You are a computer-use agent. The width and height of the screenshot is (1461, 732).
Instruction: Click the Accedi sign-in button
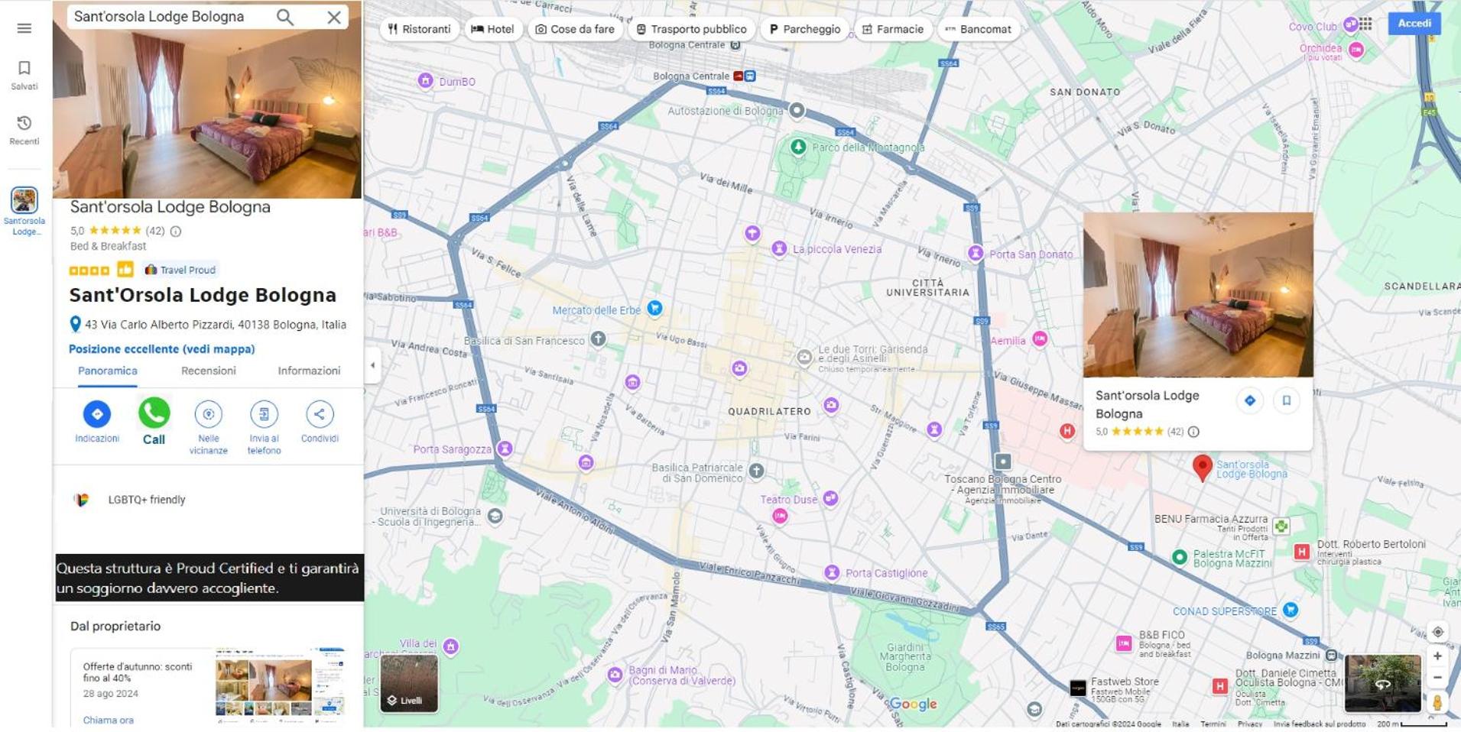point(1414,23)
